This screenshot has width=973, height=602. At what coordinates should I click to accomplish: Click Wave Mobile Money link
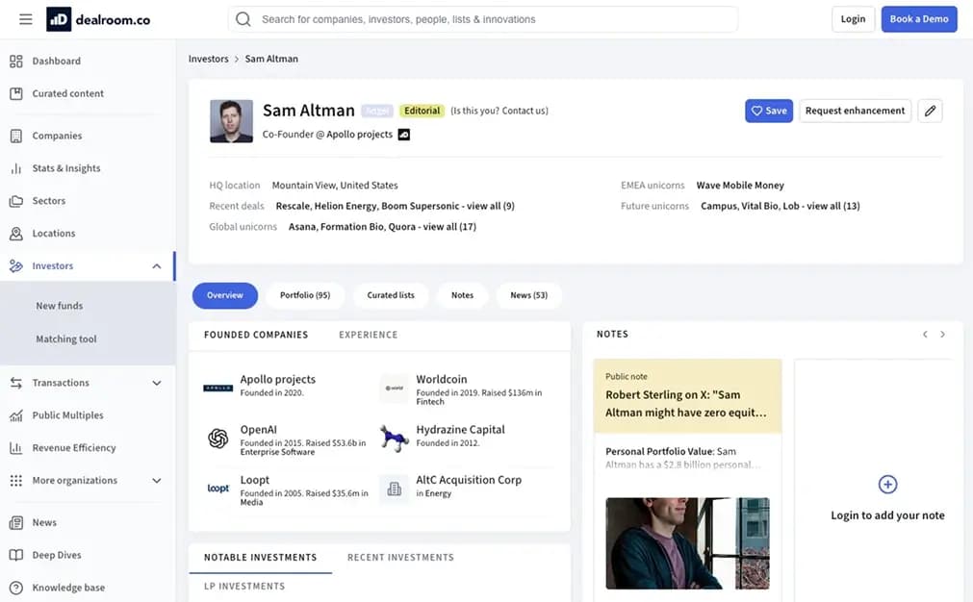tap(740, 186)
